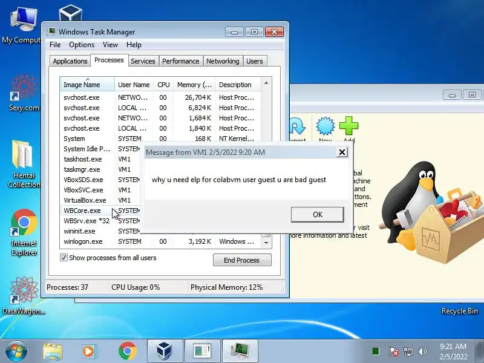
Task: Sort by the Memory column header
Action: pos(194,85)
